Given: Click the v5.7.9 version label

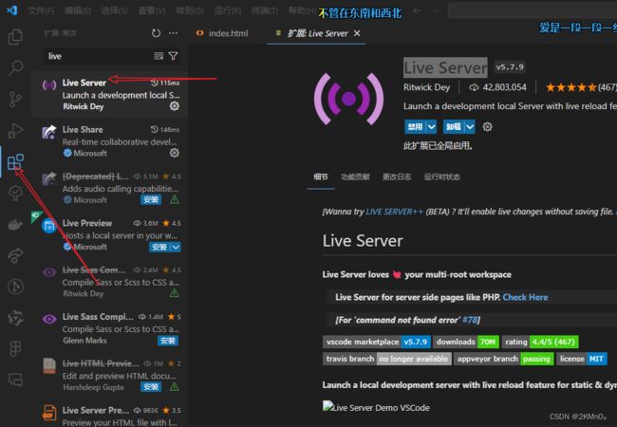Looking at the screenshot, I should [x=510, y=67].
